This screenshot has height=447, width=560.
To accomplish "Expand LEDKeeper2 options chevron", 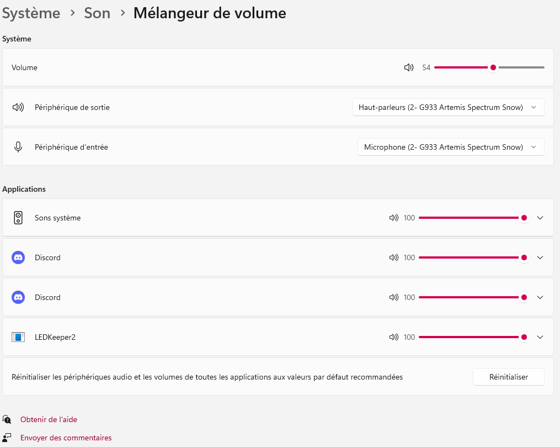I will (540, 337).
